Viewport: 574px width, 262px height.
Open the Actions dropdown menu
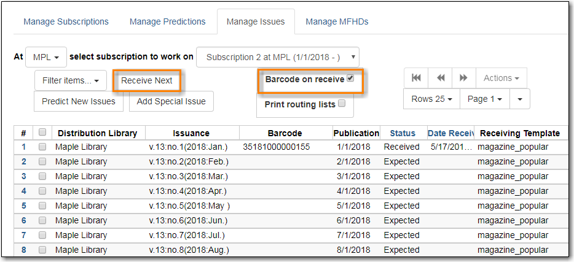[501, 78]
